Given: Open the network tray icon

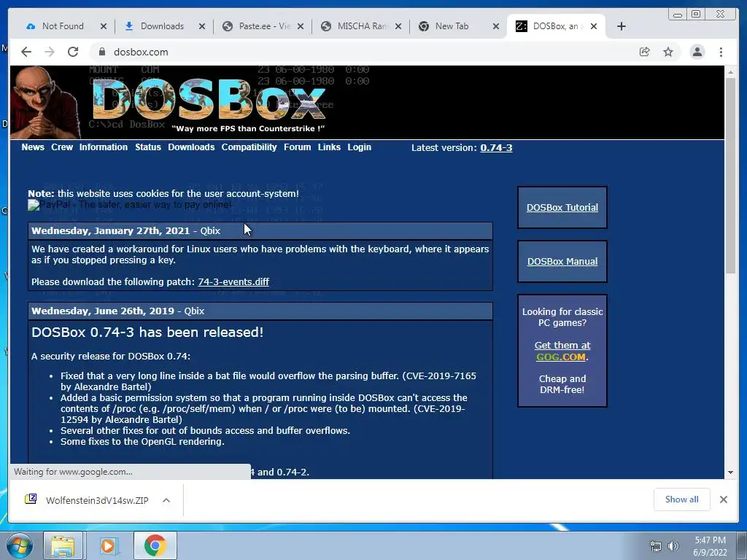Looking at the screenshot, I should pyautogui.click(x=656, y=546).
